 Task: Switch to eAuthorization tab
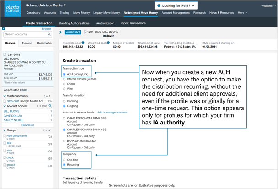point(105,23)
